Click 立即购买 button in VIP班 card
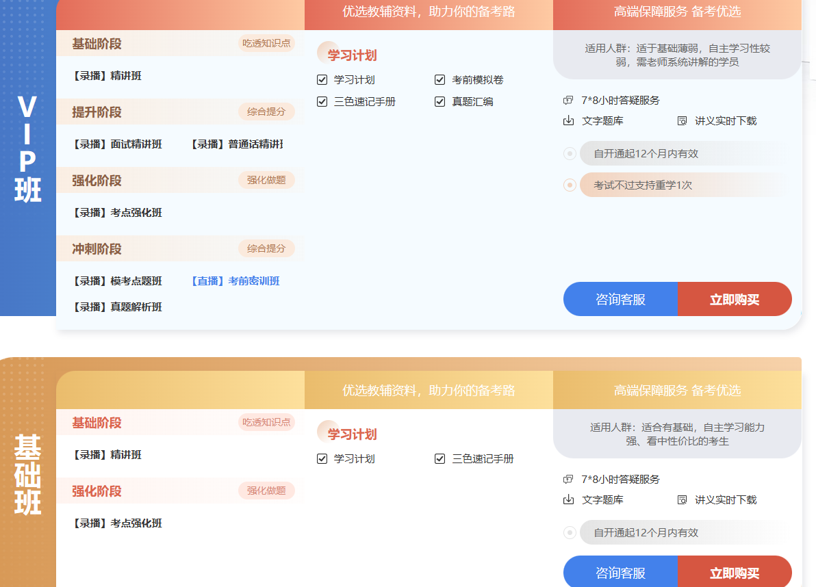Viewport: 816px width, 587px height. point(735,299)
